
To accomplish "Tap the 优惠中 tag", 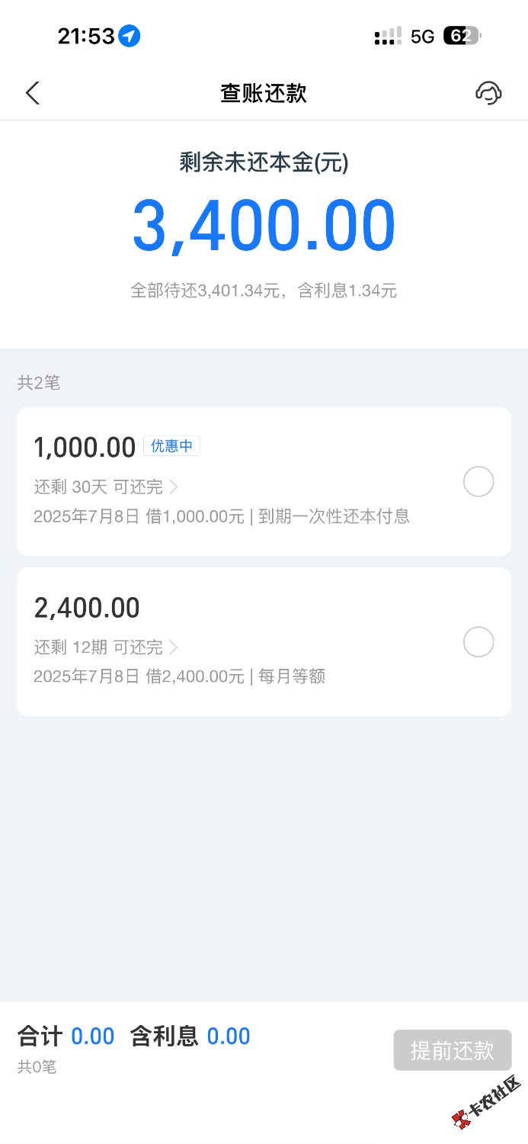I will pos(171,446).
